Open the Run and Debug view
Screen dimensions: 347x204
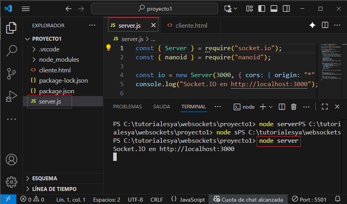pyautogui.click(x=11, y=96)
